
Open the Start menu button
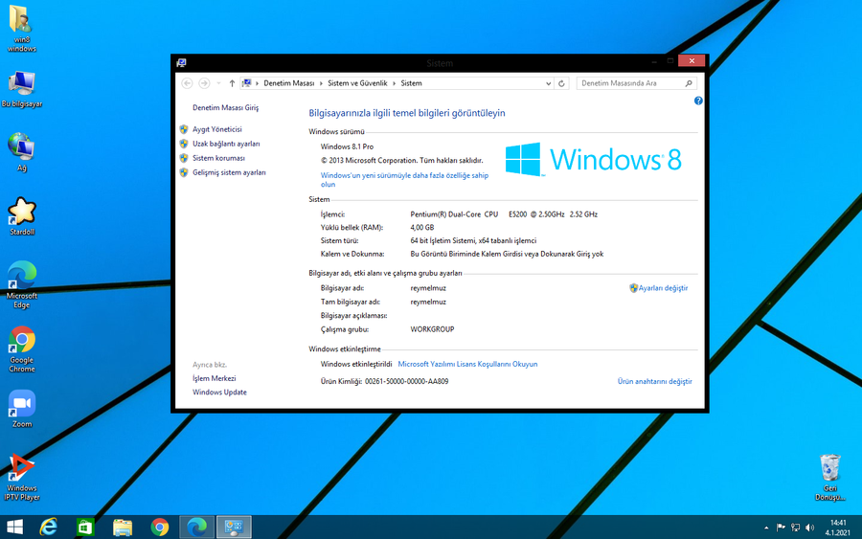tap(14, 527)
